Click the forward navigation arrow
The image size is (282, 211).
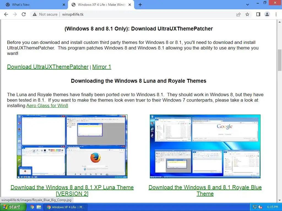15,14
